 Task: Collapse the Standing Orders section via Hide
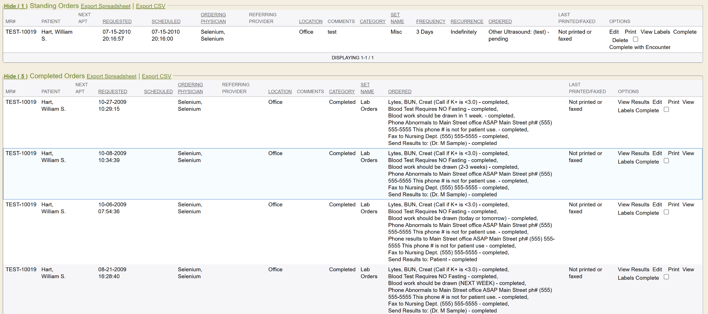tap(15, 6)
